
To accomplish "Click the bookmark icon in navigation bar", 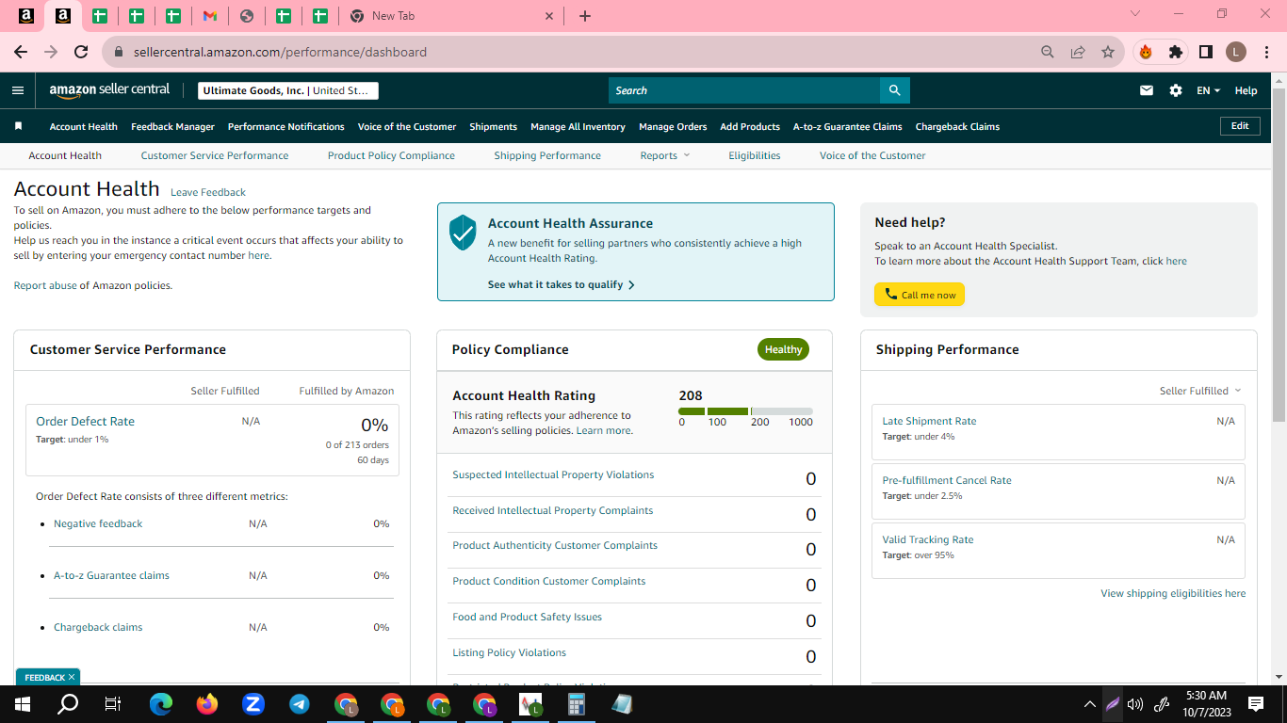I will 18,126.
